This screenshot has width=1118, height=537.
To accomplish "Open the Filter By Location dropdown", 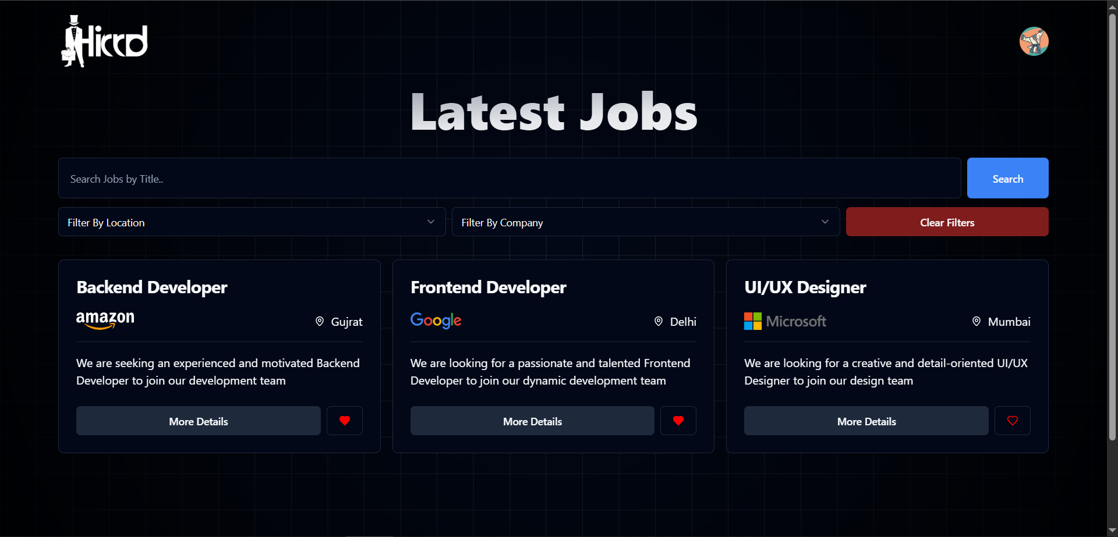I will tap(252, 222).
